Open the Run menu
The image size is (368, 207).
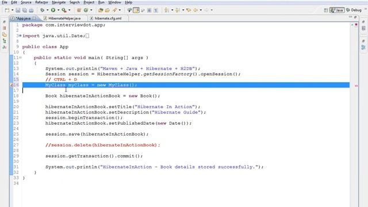[x=101, y=2]
